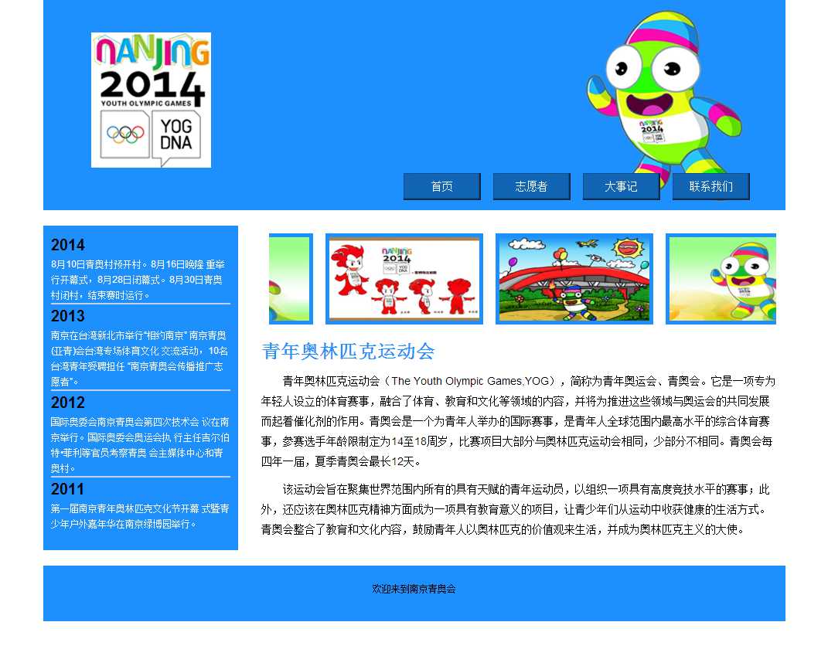Click the 2011 year heading

pyautogui.click(x=68, y=489)
